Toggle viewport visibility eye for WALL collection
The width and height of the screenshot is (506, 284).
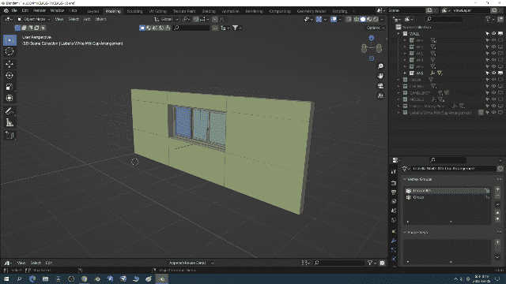click(493, 33)
